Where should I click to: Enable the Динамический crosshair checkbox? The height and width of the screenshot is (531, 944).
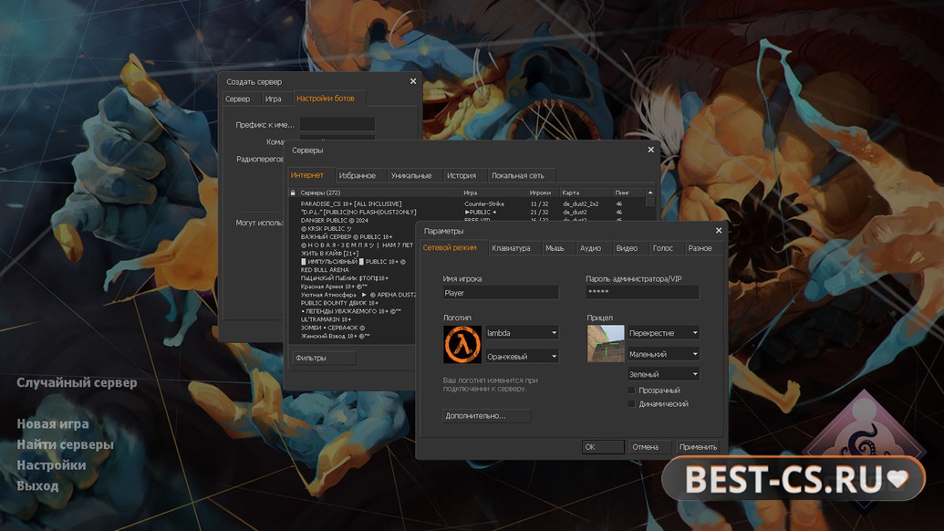(x=631, y=404)
